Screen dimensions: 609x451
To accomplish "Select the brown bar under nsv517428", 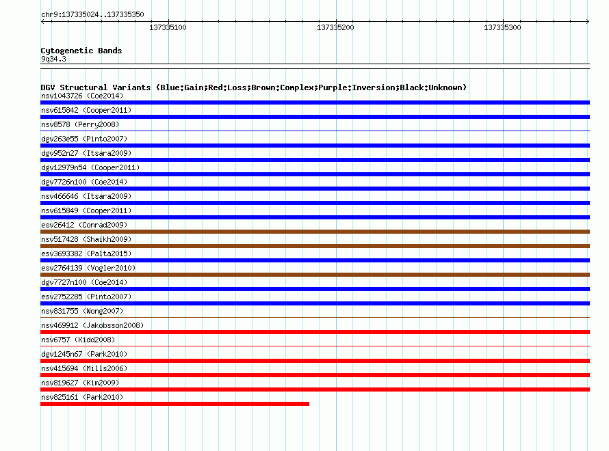I will (315, 246).
